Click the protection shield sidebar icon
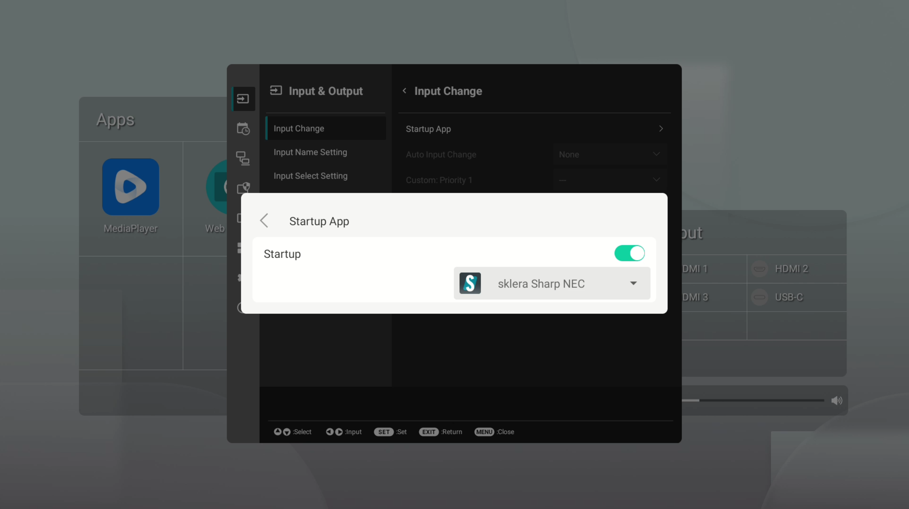The image size is (909, 509). tap(243, 188)
